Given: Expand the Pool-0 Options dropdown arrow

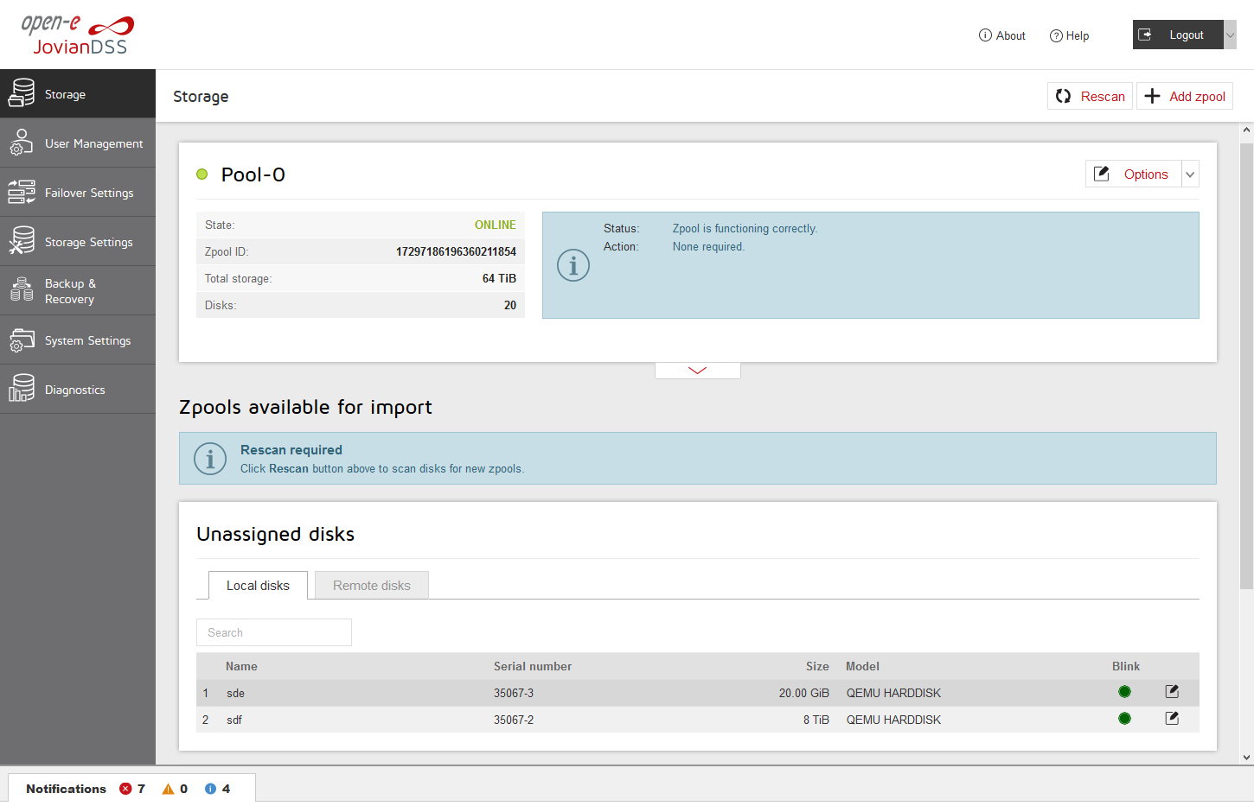Looking at the screenshot, I should [1190, 175].
